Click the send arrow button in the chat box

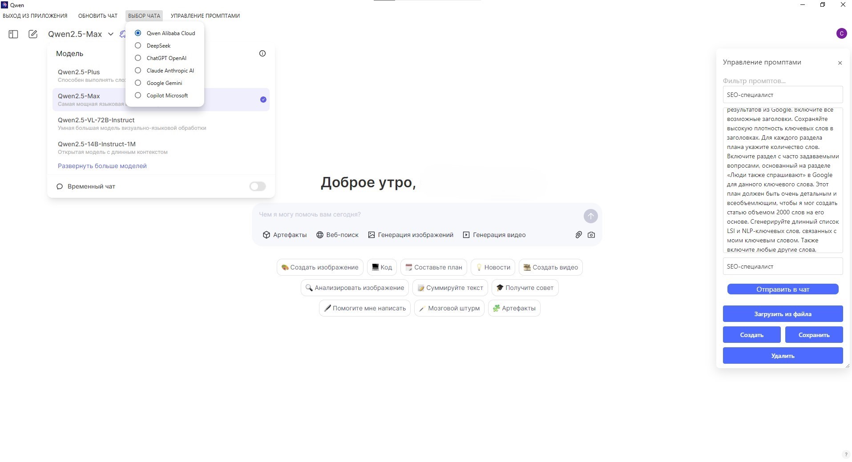[590, 216]
